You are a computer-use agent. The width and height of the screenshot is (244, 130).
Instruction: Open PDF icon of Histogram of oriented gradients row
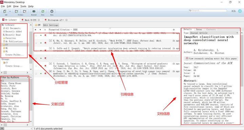tap(45, 66)
